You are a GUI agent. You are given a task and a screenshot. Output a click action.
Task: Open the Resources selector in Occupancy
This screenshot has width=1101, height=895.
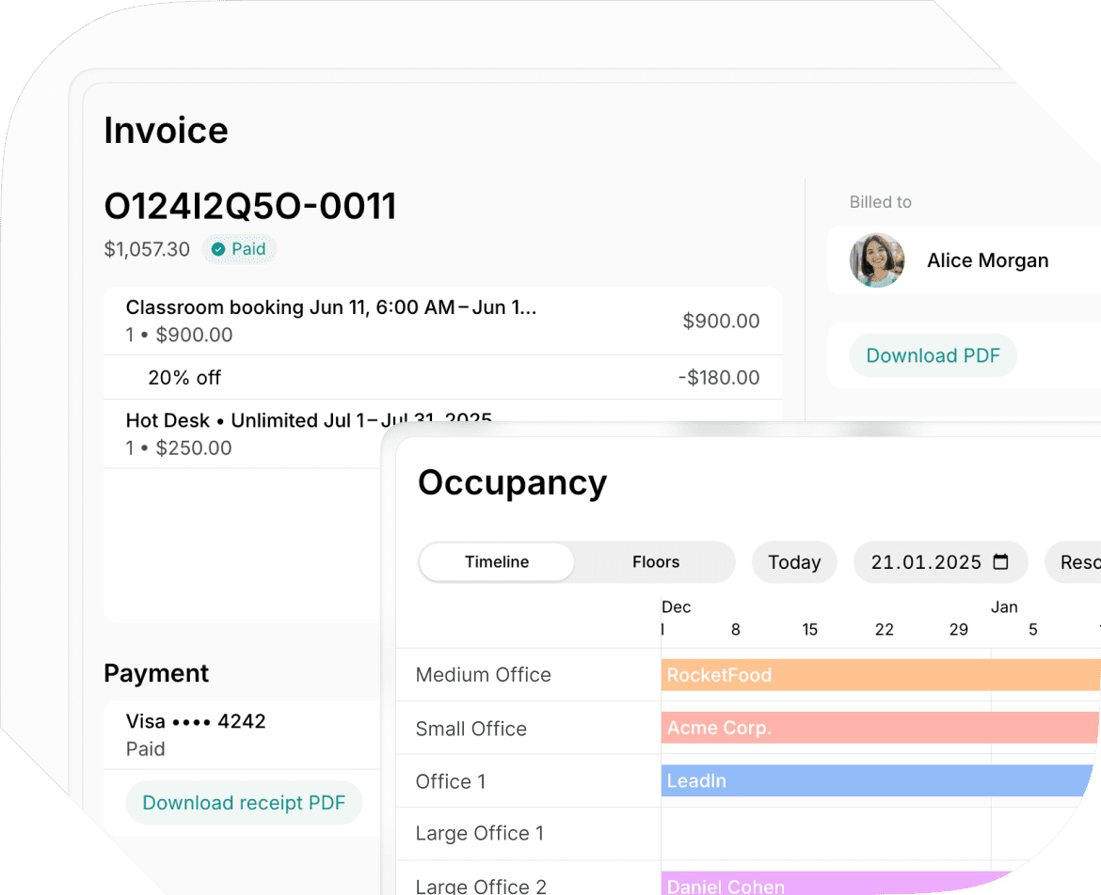[1078, 561]
